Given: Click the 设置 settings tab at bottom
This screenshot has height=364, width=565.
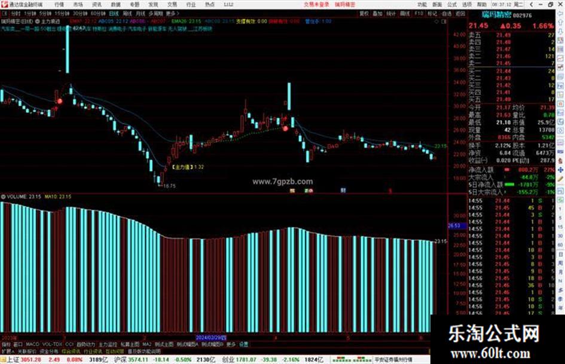Looking at the screenshot, I should point(244,344).
